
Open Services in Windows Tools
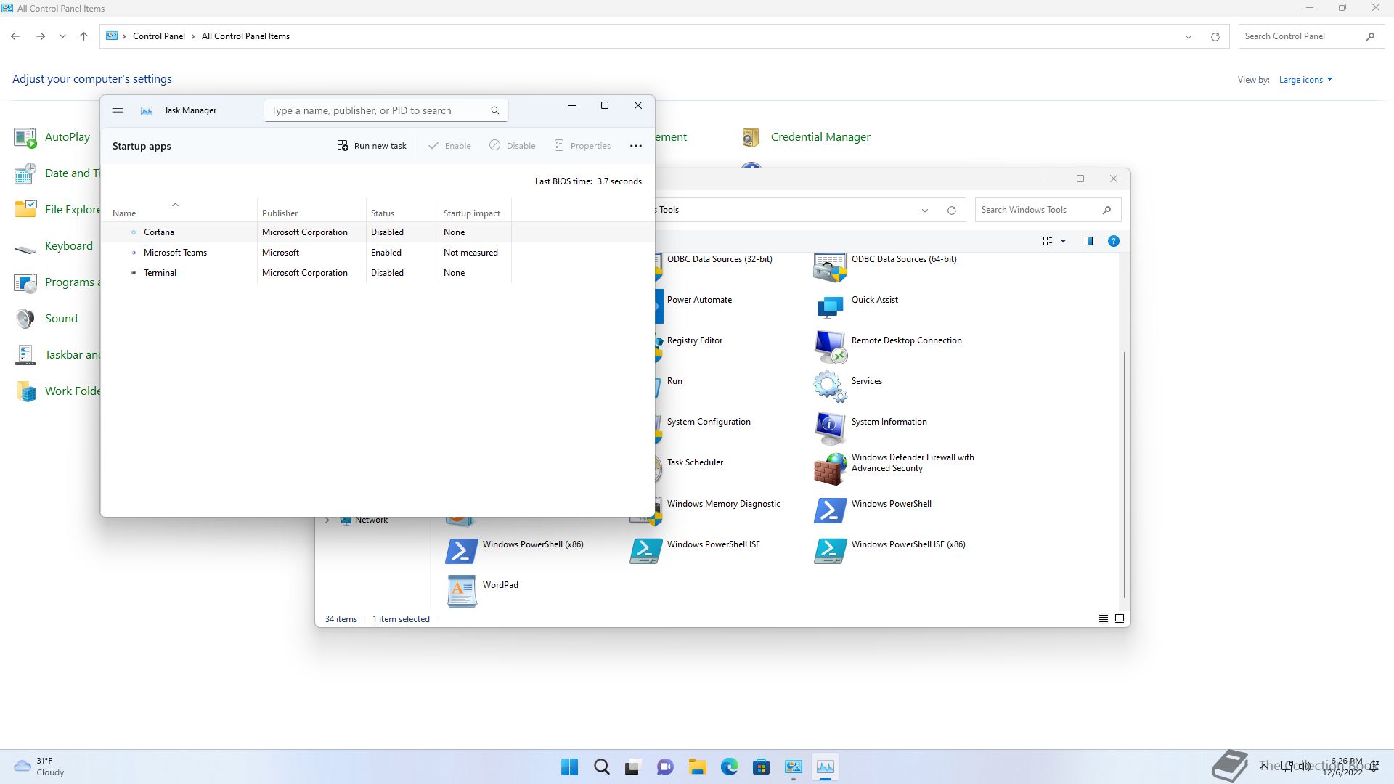pyautogui.click(x=847, y=387)
